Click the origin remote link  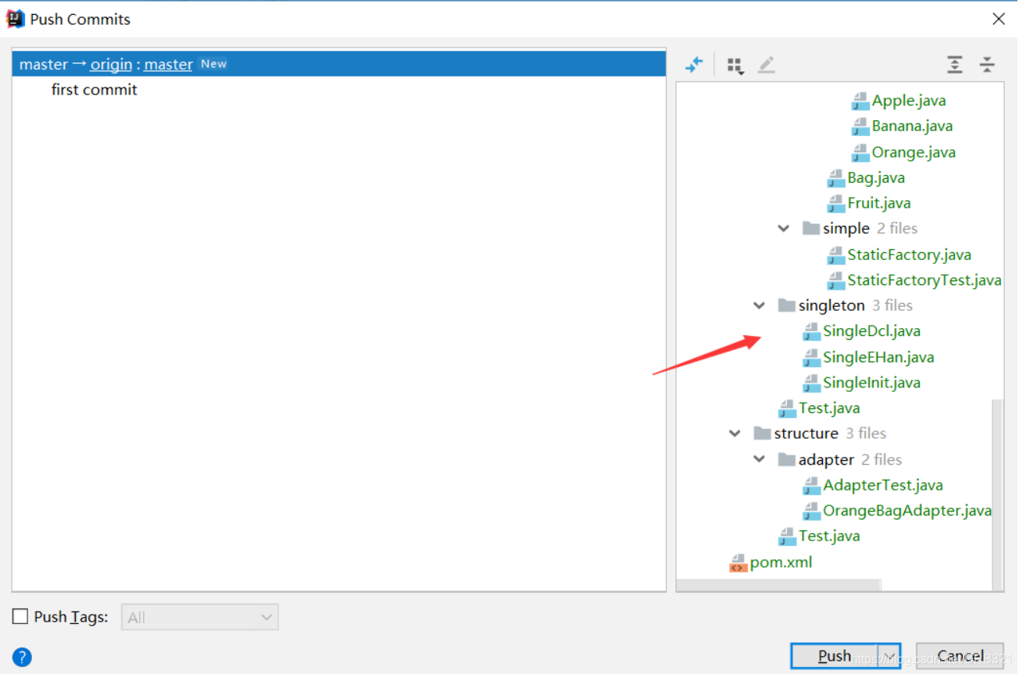(x=111, y=64)
